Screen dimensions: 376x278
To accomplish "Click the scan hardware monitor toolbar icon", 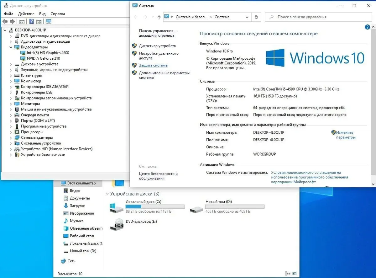I will tap(49, 22).
